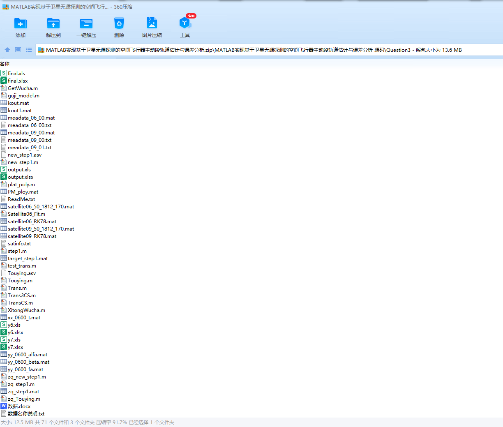Select file satellite06_RK78.mat

(x=32, y=222)
